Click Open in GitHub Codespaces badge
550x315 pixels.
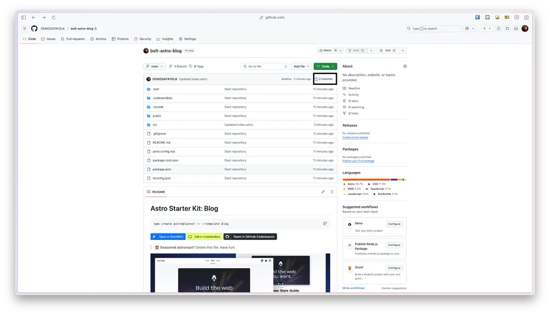pyautogui.click(x=250, y=237)
